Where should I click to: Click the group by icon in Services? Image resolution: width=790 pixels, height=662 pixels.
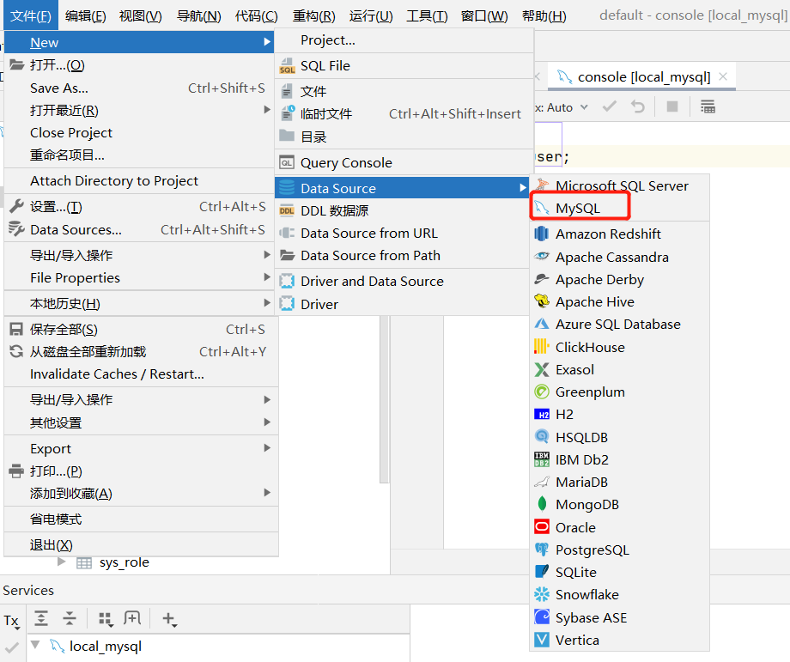(x=105, y=619)
